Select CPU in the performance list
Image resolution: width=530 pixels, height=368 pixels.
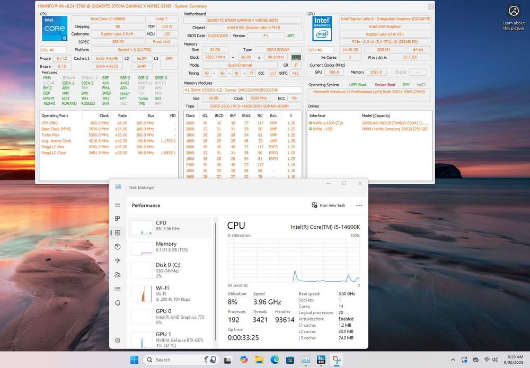[170, 227]
